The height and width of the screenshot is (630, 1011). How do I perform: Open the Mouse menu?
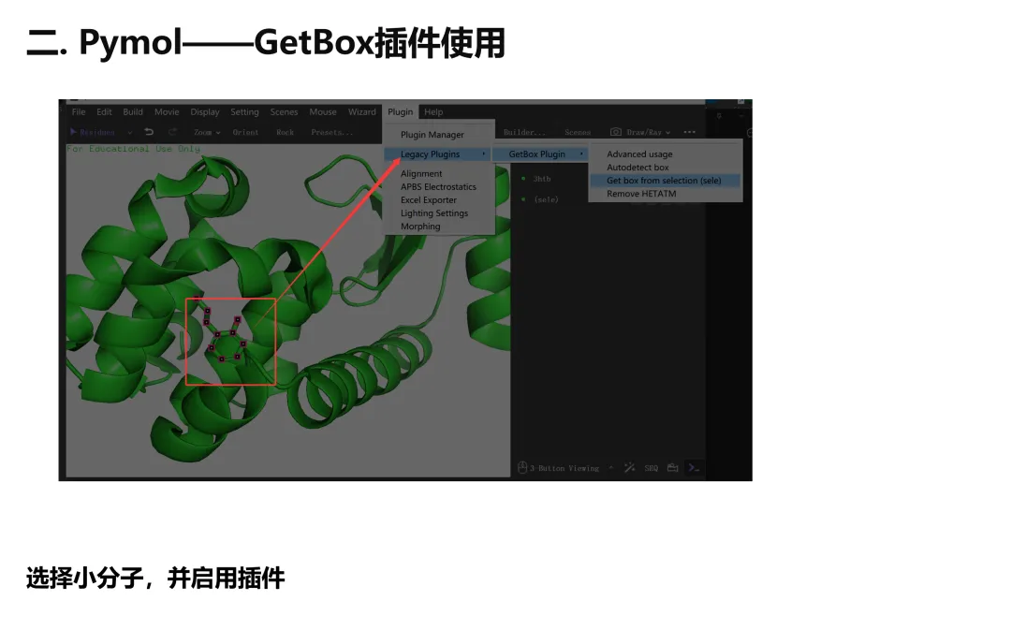coord(322,112)
